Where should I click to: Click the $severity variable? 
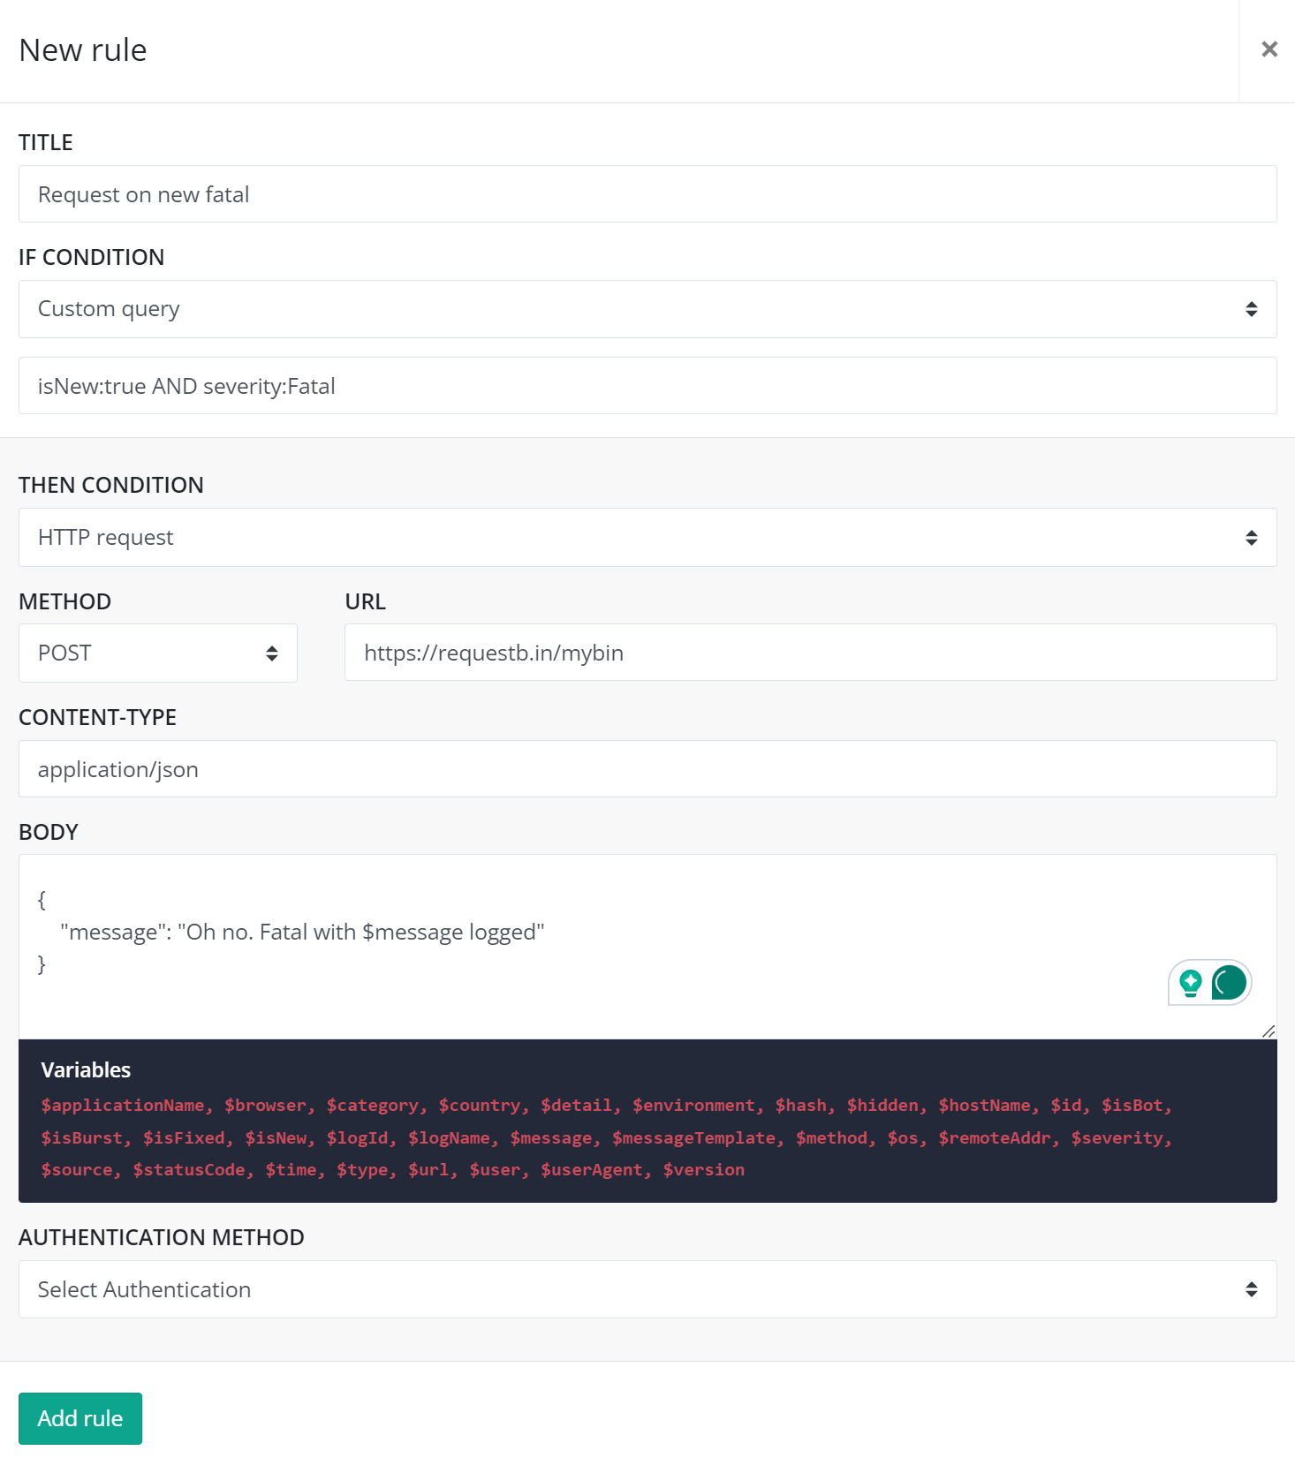coord(1117,1138)
